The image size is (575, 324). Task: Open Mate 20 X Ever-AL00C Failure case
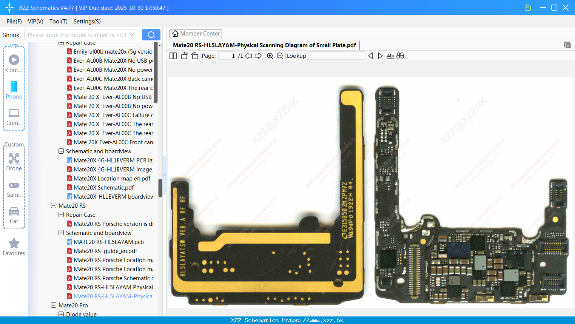[x=113, y=115]
